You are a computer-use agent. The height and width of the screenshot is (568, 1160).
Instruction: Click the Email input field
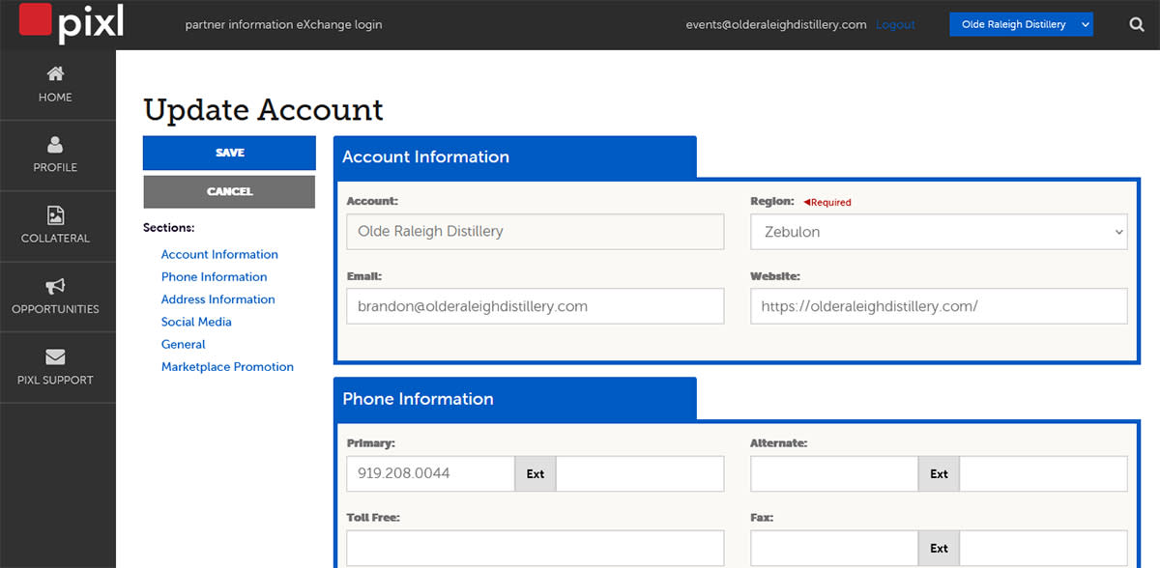[535, 306]
